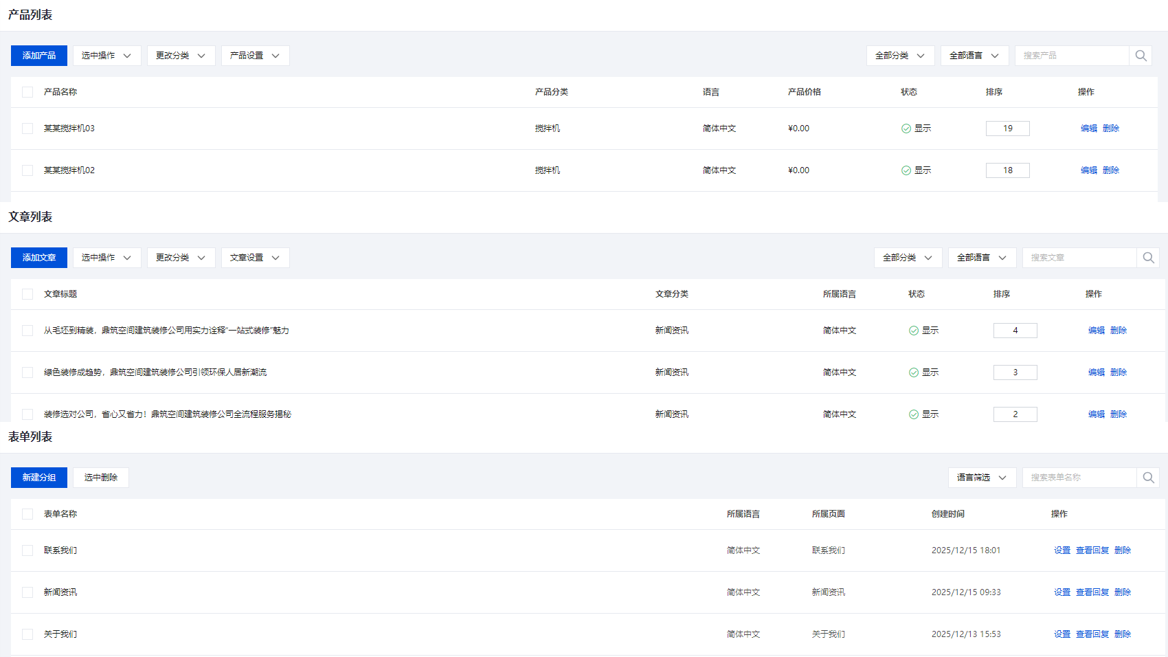Check the 联系我们 form row checkbox
This screenshot has height=657, width=1168.
27,550
